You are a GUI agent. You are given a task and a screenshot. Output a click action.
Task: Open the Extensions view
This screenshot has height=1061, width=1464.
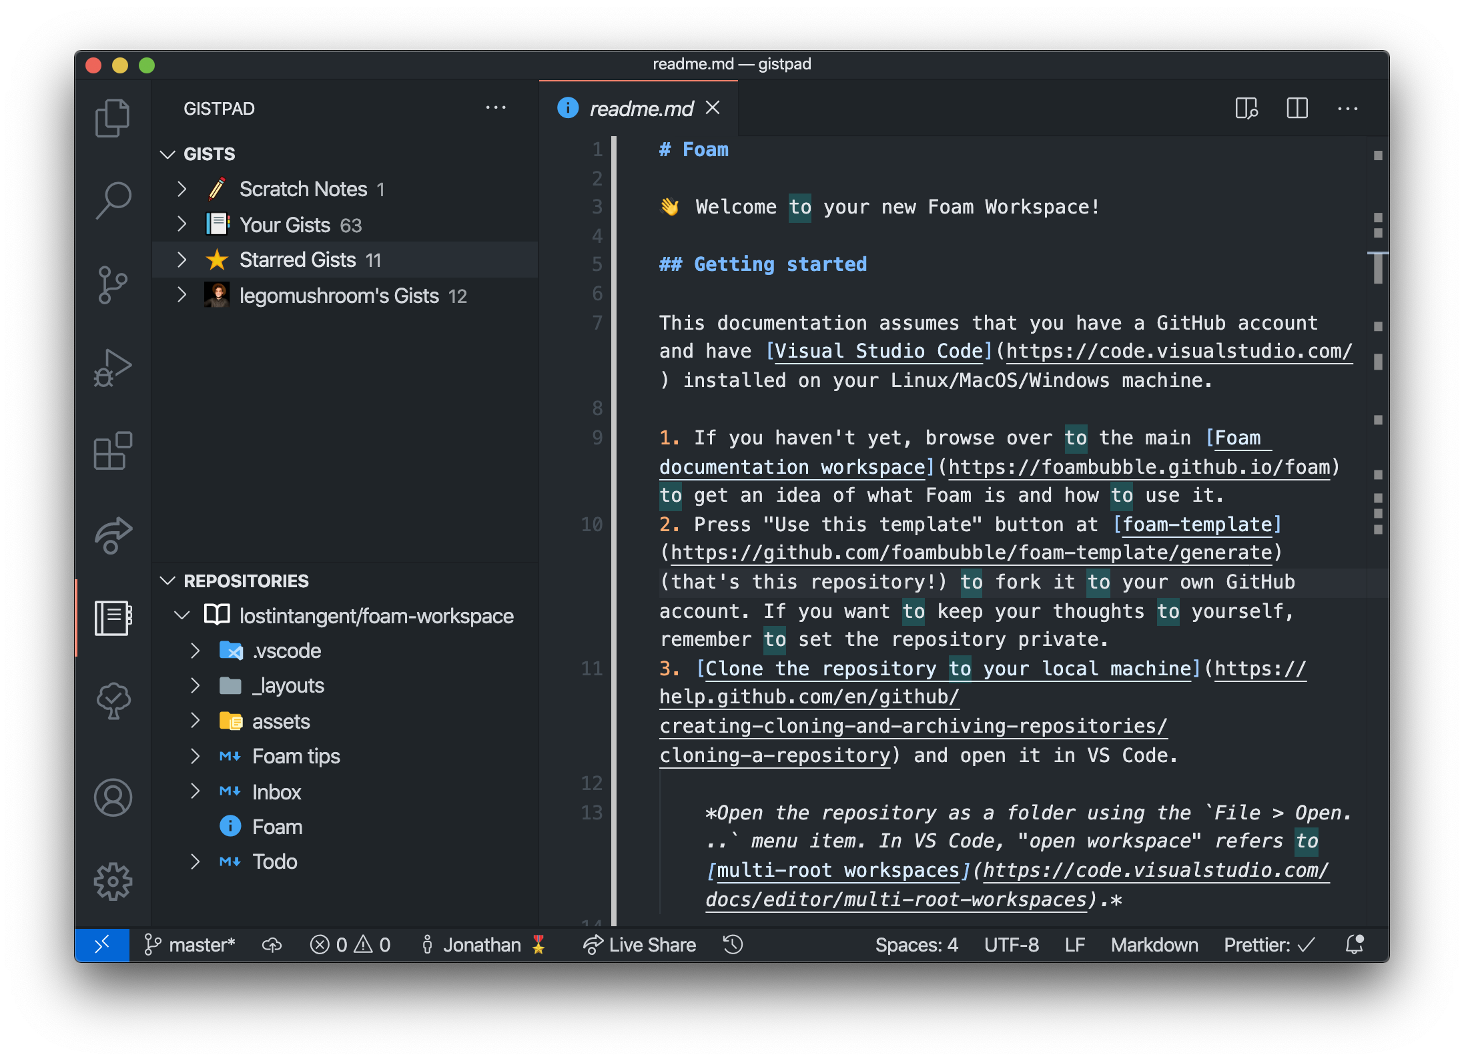point(113,450)
